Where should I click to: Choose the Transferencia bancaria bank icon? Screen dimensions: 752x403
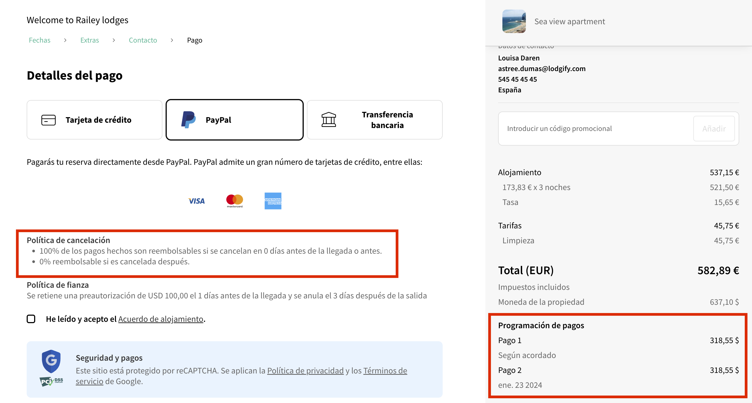329,120
